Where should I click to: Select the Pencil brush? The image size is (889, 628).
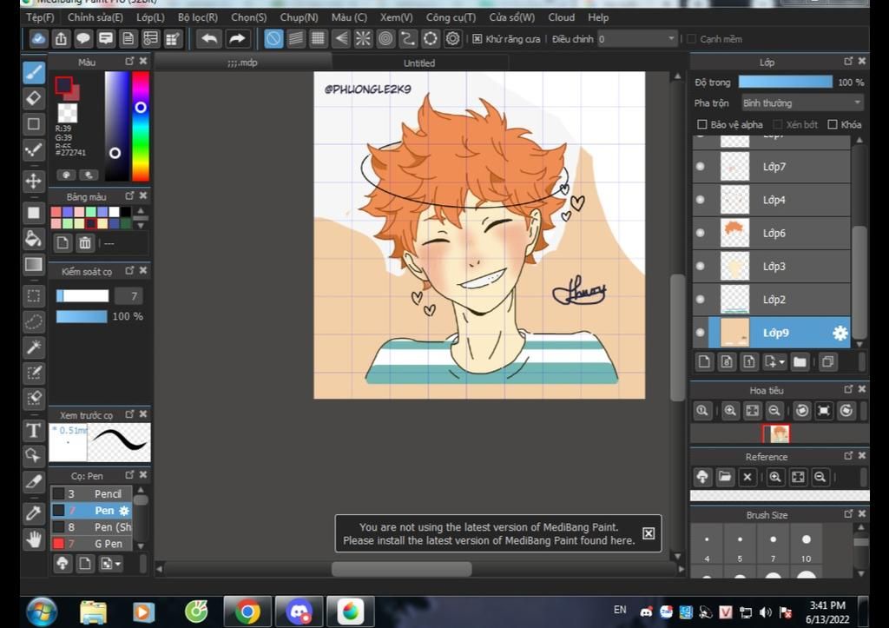(x=92, y=493)
